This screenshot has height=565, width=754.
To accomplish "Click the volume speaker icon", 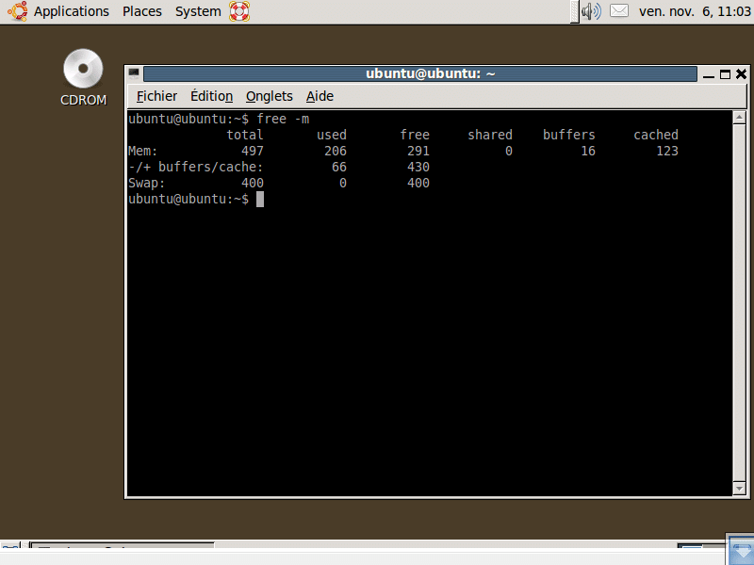I will 591,11.
